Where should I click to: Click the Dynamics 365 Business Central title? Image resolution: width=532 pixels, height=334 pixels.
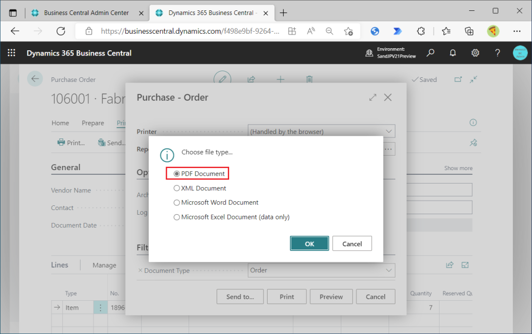click(79, 53)
